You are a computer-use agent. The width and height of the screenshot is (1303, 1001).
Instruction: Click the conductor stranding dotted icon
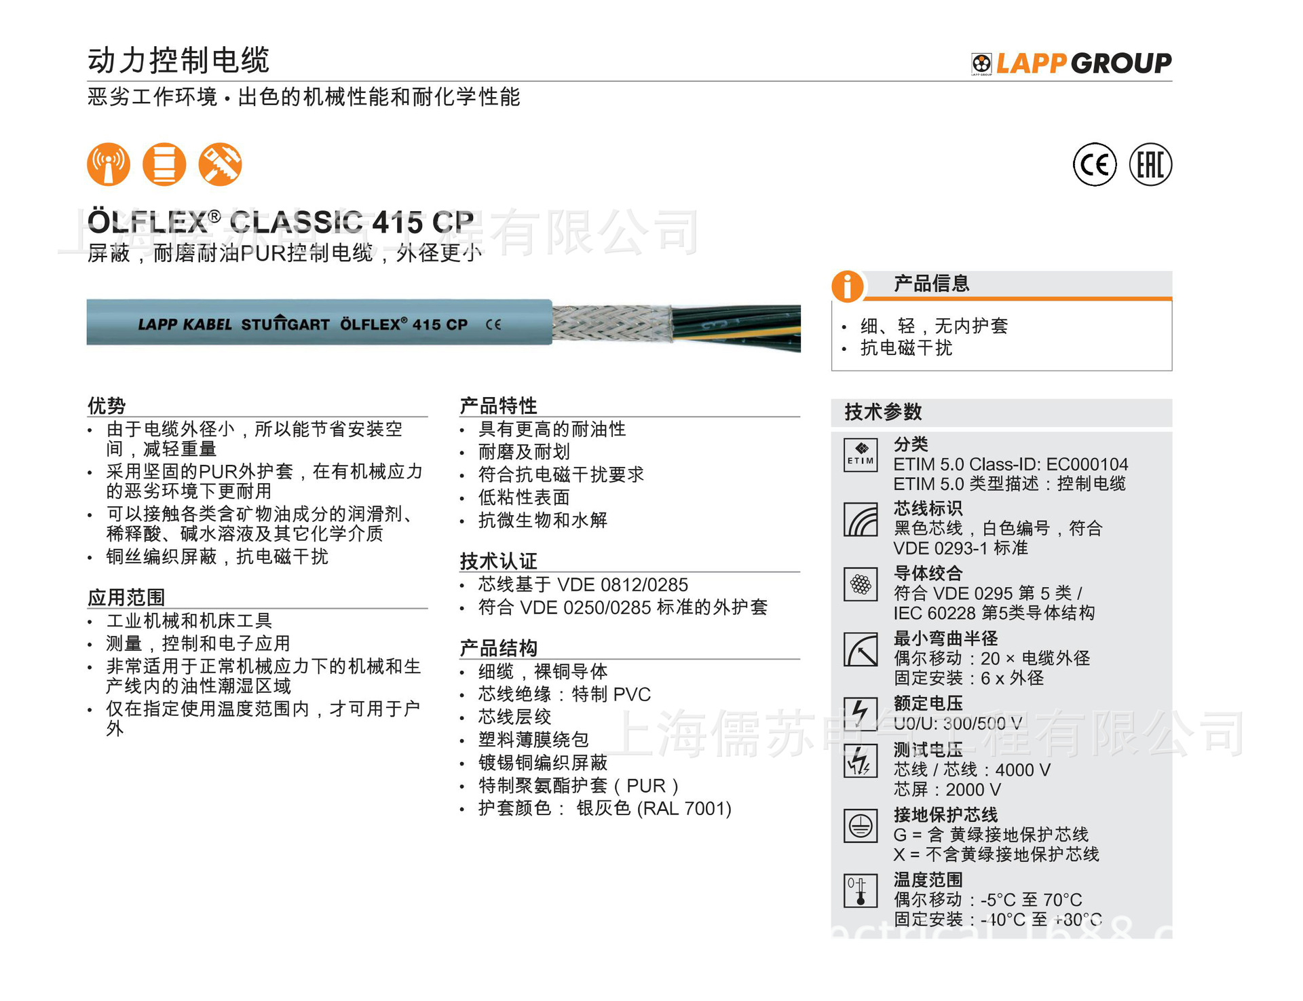click(x=861, y=584)
